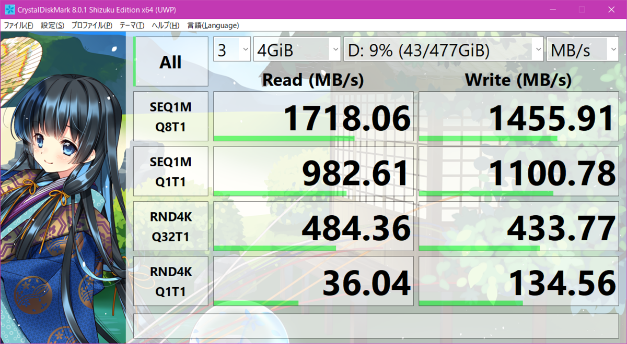The width and height of the screenshot is (627, 344).
Task: Open the ファイル(F) menu
Action: click(19, 25)
